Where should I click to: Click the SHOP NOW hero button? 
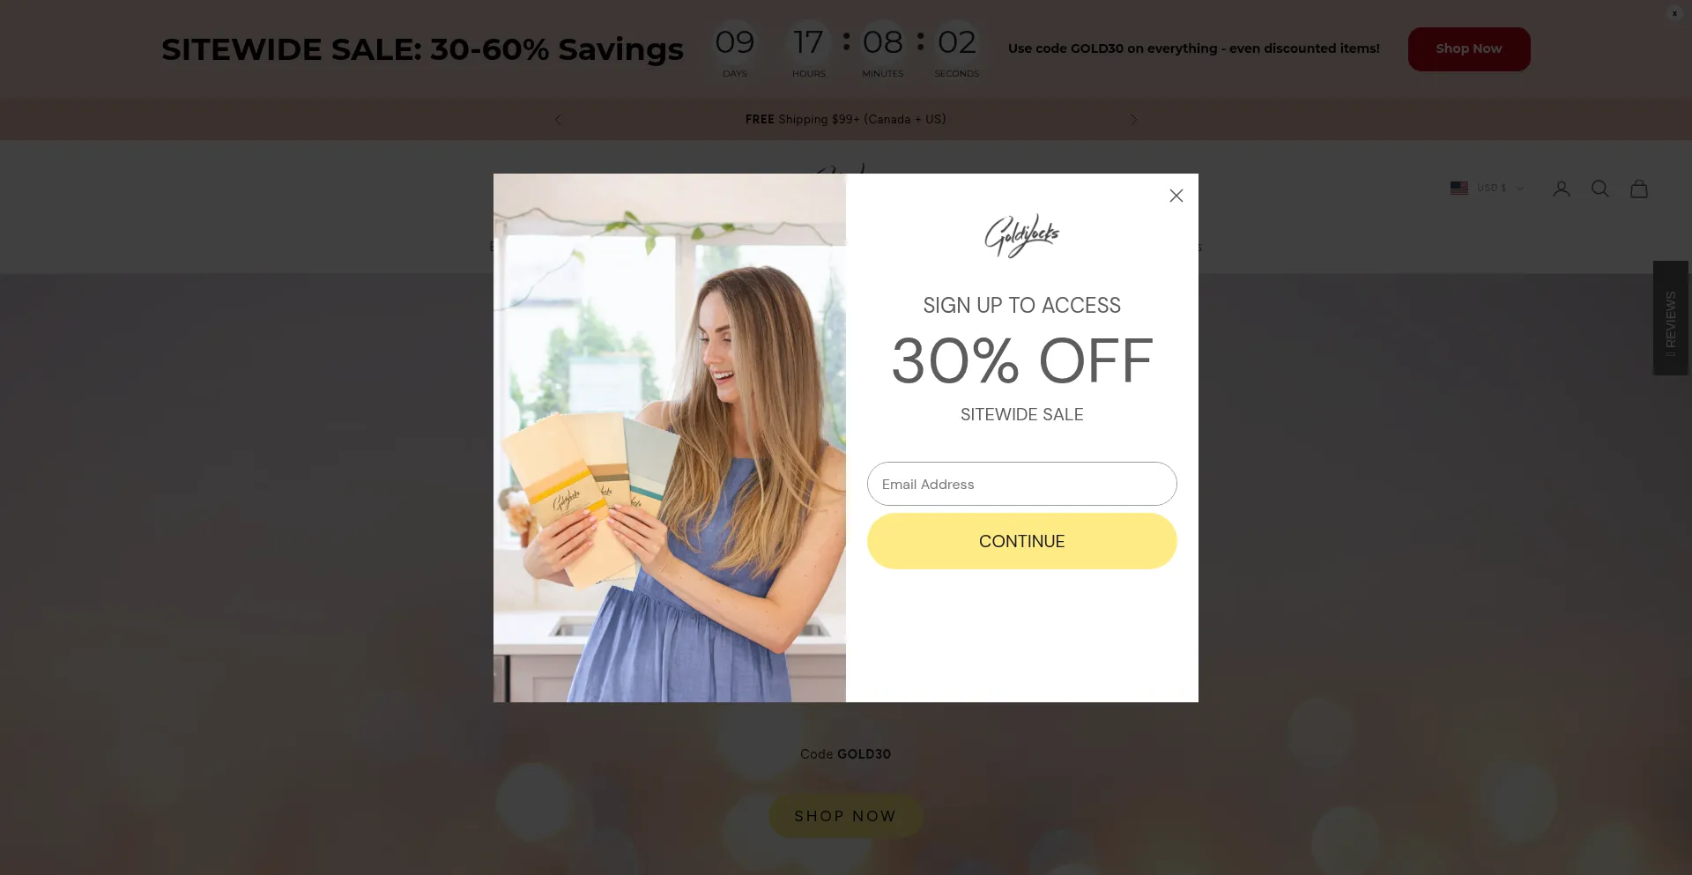[845, 816]
